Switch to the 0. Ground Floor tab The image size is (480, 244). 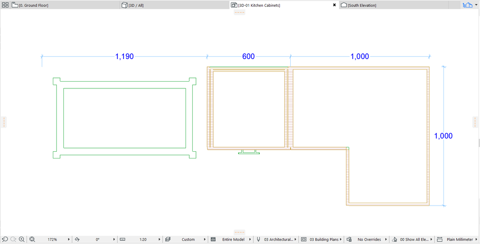65,5
